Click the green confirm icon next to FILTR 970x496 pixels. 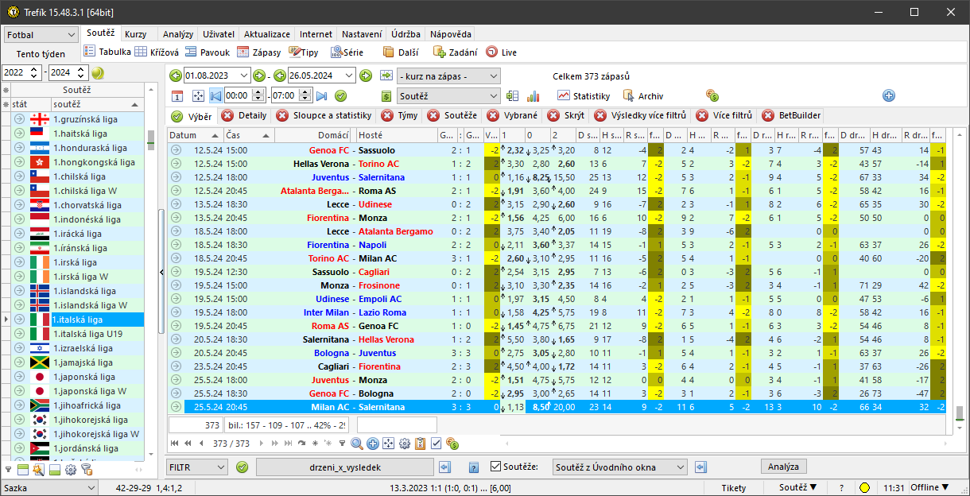(x=242, y=467)
